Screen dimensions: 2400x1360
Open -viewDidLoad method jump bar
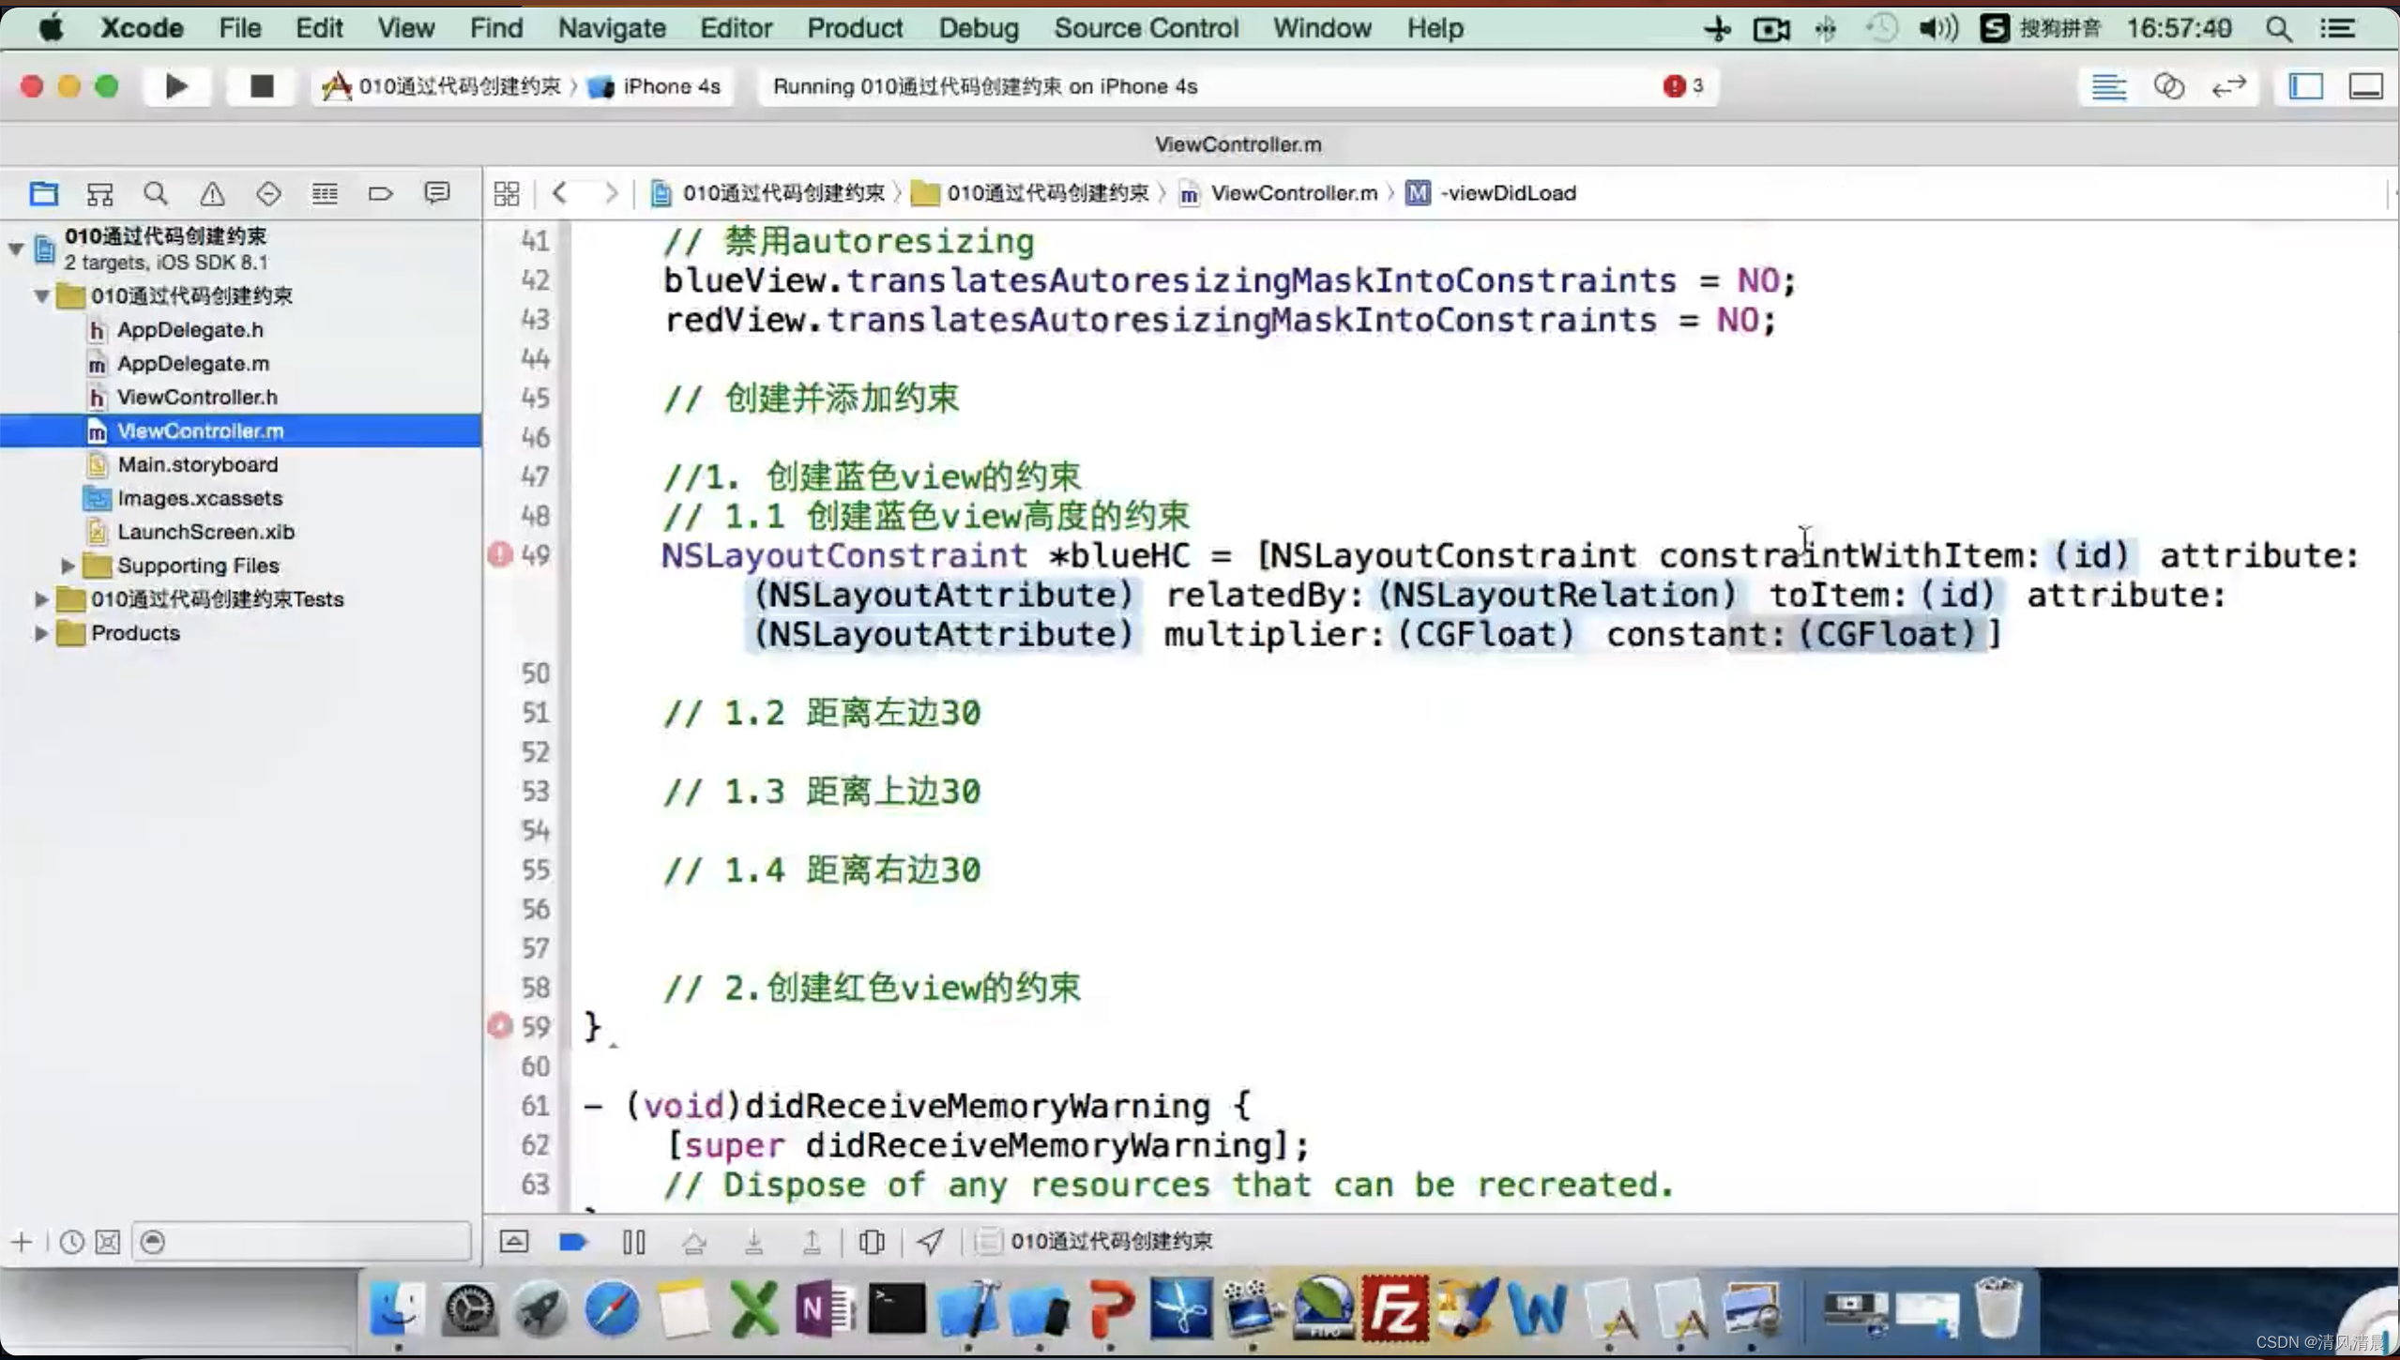[1491, 193]
